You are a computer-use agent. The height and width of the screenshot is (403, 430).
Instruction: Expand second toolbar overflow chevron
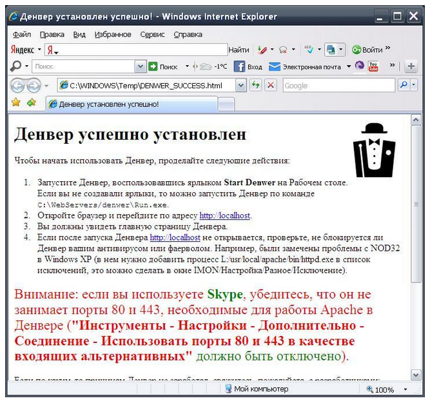pyautogui.click(x=392, y=64)
